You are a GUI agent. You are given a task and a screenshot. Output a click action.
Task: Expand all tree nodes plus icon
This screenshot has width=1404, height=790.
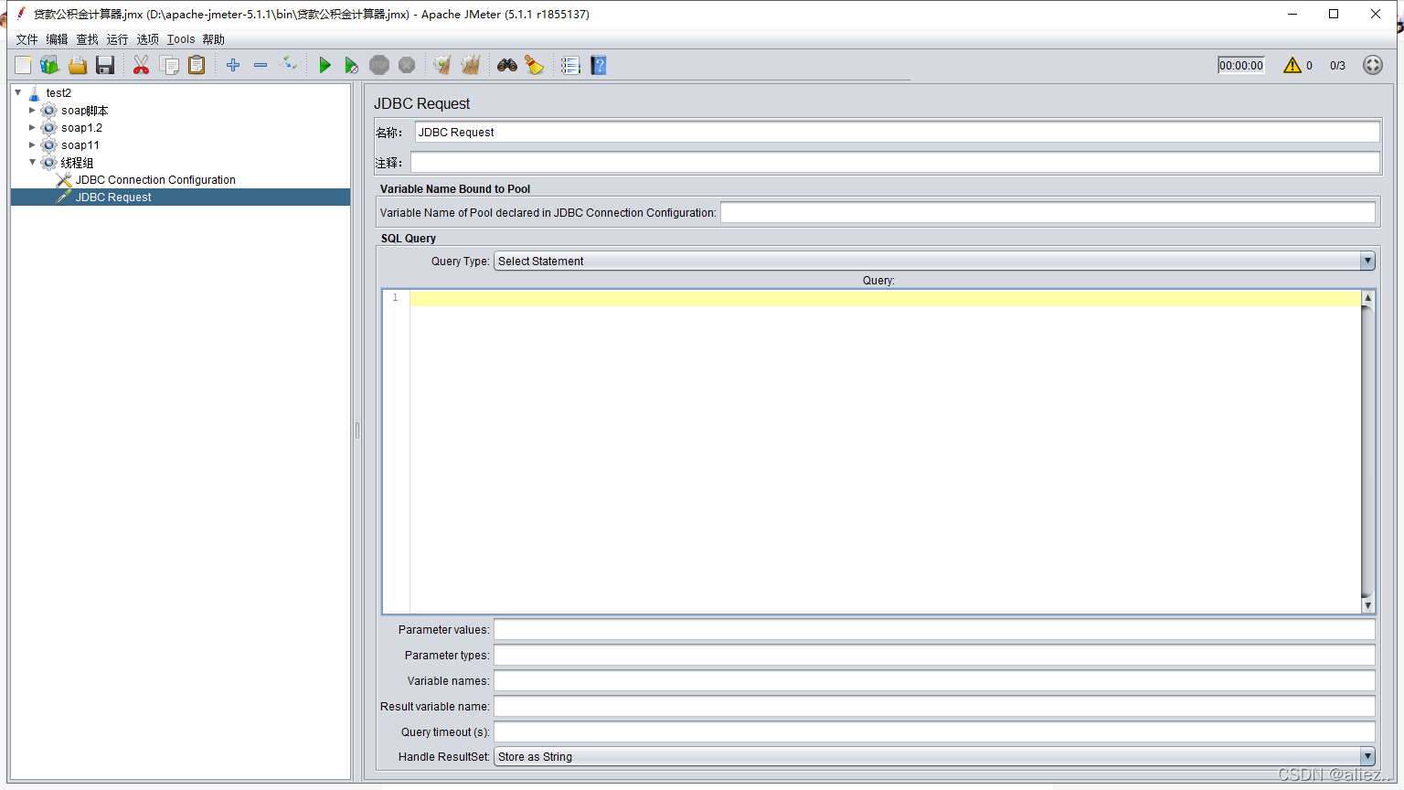233,65
